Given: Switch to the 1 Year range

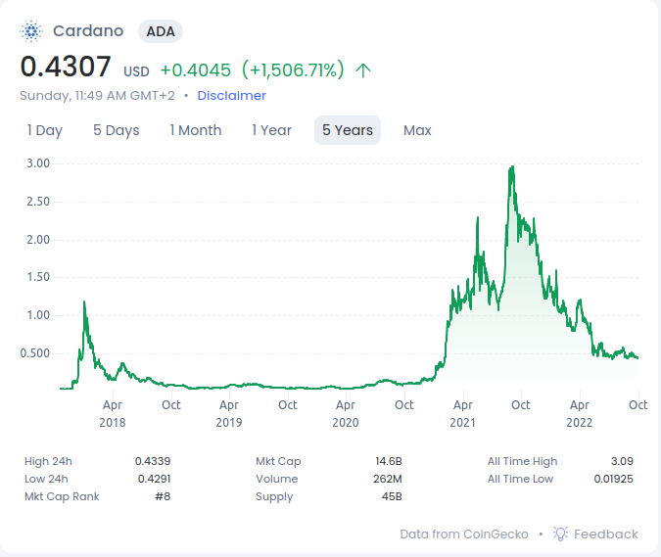Looking at the screenshot, I should point(271,130).
